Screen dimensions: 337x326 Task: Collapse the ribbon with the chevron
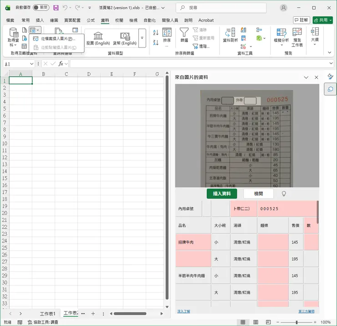(x=329, y=52)
